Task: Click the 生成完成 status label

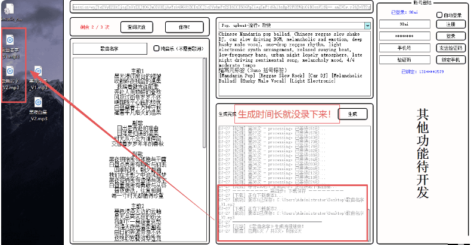Action: 227,114
